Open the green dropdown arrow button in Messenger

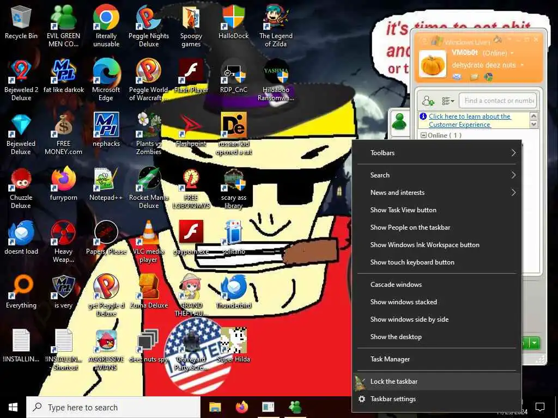click(534, 343)
